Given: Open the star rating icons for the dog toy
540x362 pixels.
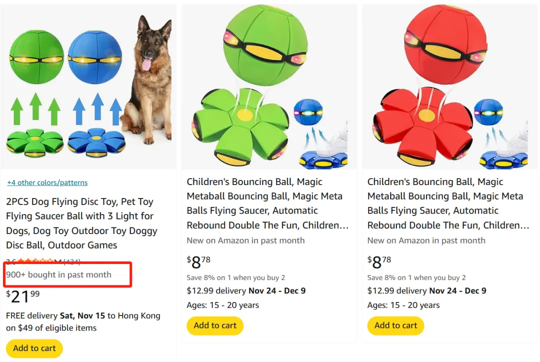Looking at the screenshot, I should coord(35,261).
